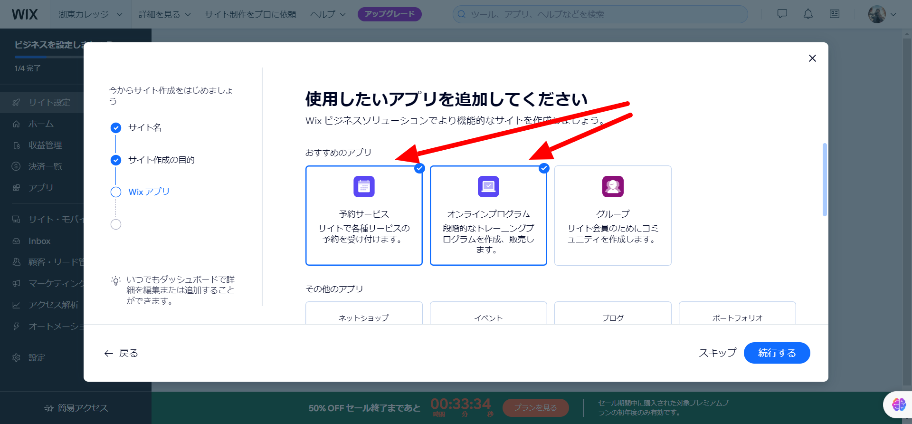The width and height of the screenshot is (912, 424).
Task: Click the setup progress bar
Action: coord(49,57)
